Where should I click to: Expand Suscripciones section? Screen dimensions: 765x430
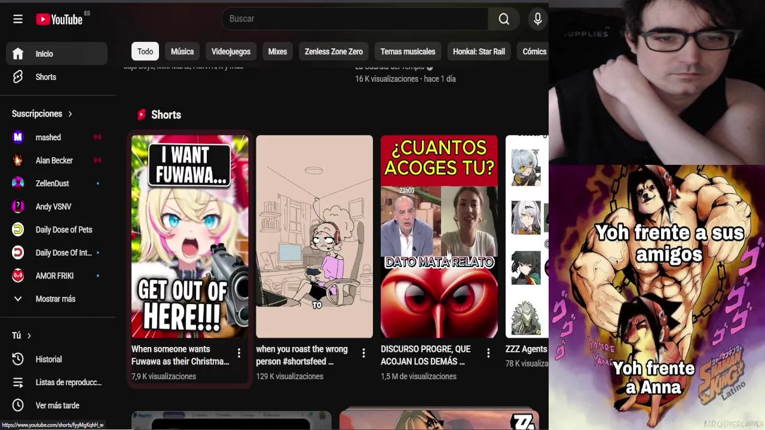pos(42,113)
